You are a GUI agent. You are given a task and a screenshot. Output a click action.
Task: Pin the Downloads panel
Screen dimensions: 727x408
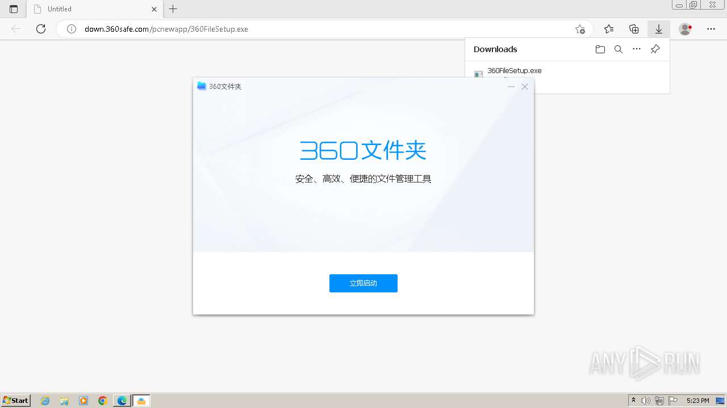[655, 49]
